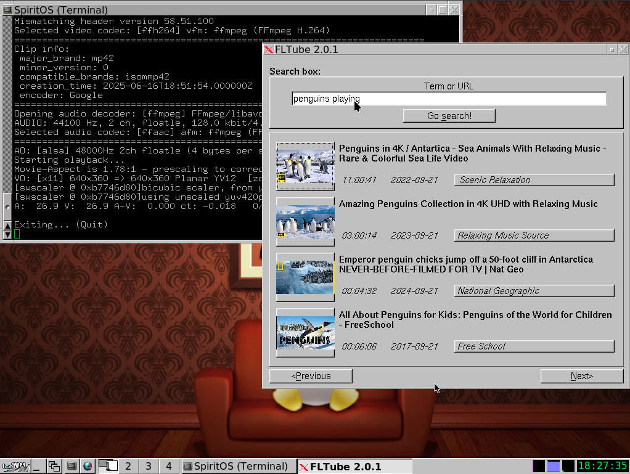This screenshot has height=474, width=630.
Task: Click 'Clip info:' line in terminal
Action: click(x=42, y=49)
